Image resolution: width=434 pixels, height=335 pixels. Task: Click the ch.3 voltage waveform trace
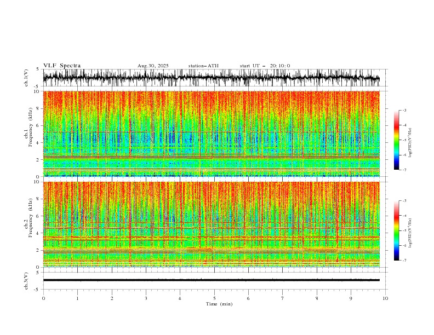coord(211,280)
